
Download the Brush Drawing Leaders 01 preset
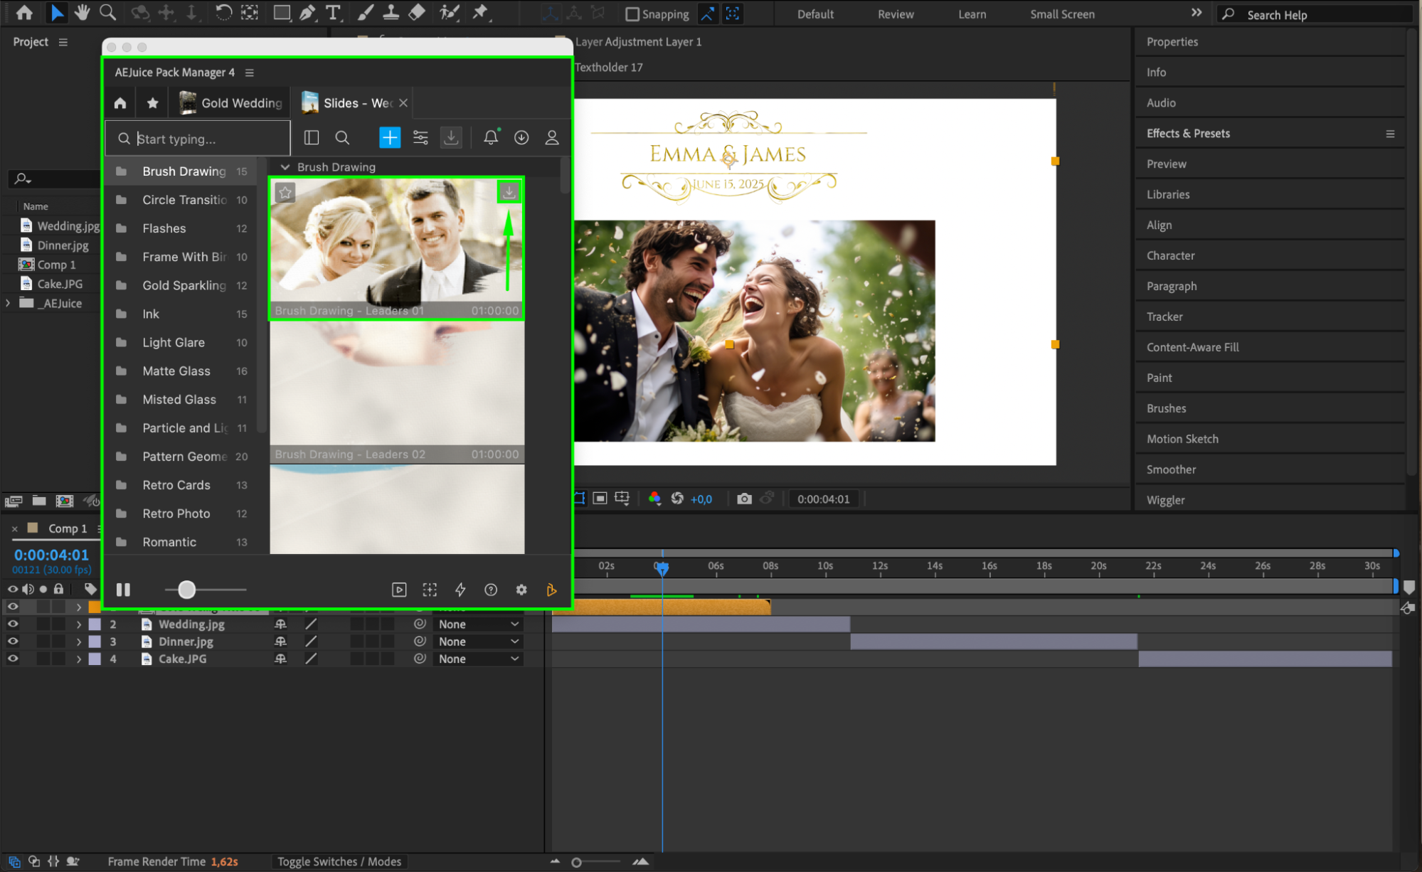click(x=509, y=192)
